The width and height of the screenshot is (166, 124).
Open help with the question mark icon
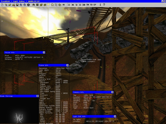[104, 5]
